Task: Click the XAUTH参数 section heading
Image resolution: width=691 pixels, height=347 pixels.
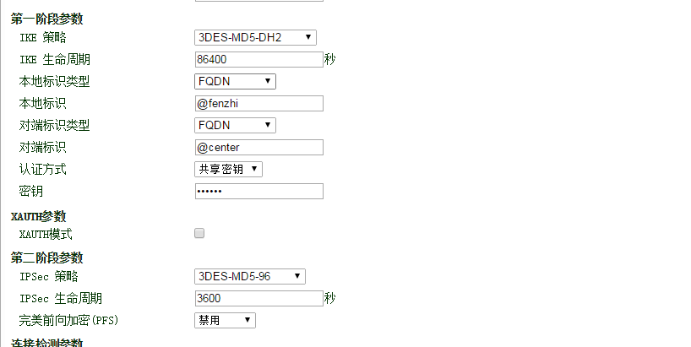Action: click(38, 217)
